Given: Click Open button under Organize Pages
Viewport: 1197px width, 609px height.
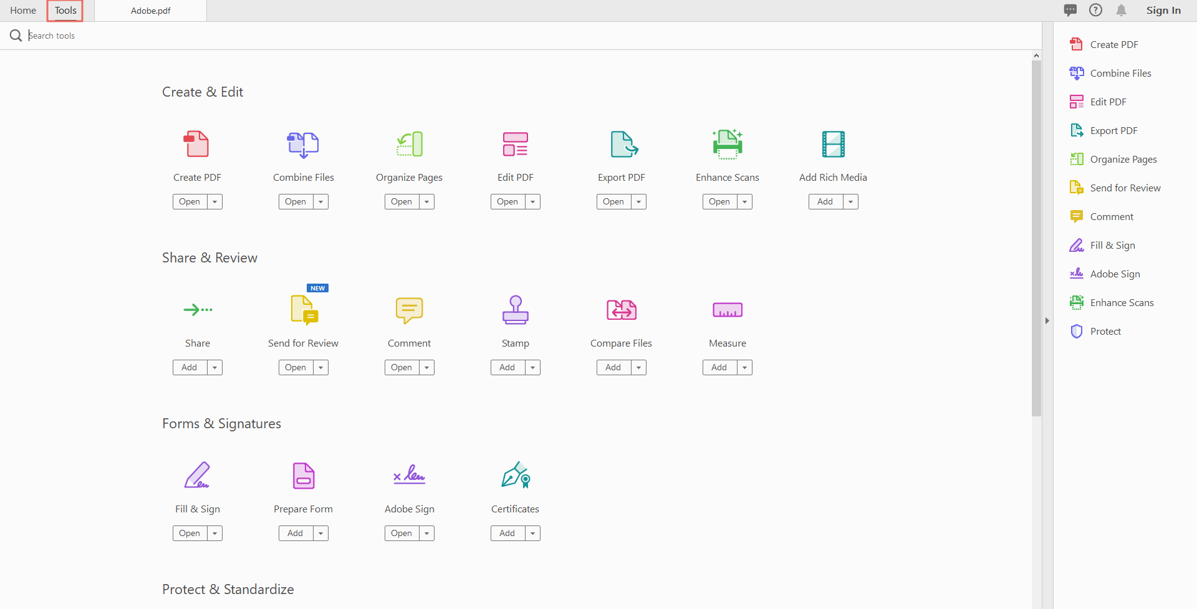Looking at the screenshot, I should click(401, 201).
